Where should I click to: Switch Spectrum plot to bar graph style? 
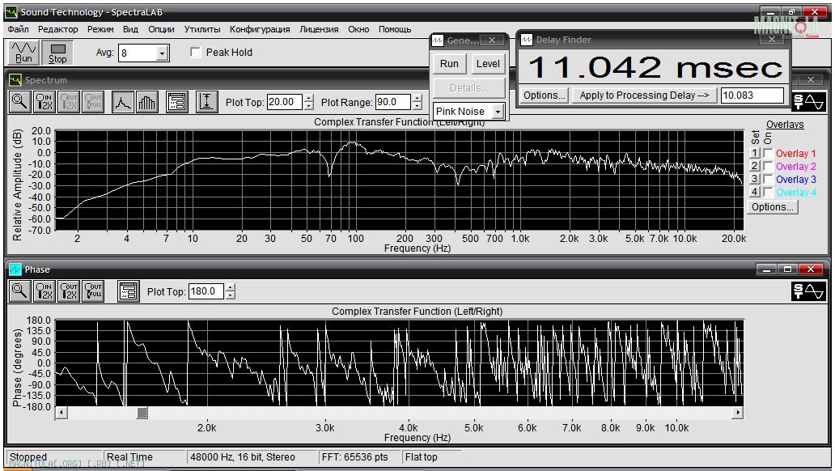click(147, 101)
